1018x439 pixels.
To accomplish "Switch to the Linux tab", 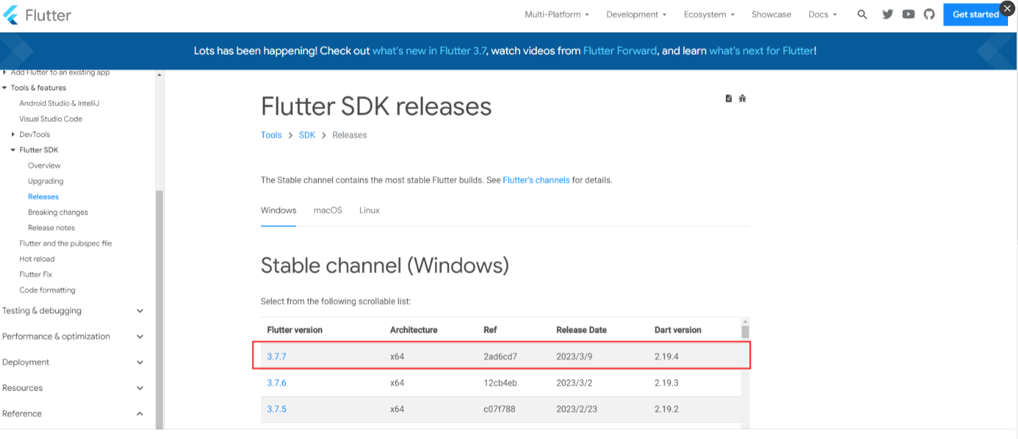I will [x=370, y=211].
